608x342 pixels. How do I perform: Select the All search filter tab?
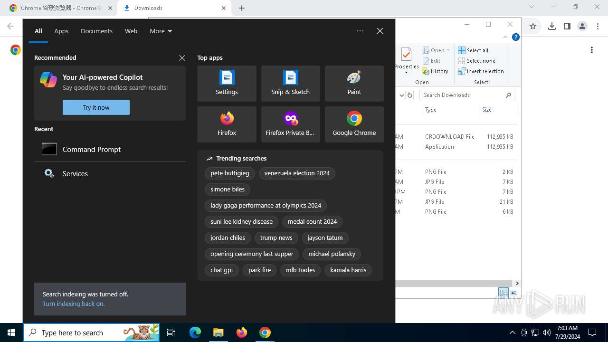(x=38, y=31)
